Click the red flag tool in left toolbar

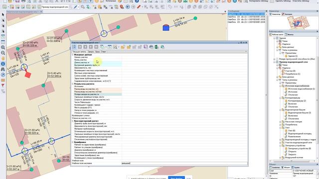3,86
